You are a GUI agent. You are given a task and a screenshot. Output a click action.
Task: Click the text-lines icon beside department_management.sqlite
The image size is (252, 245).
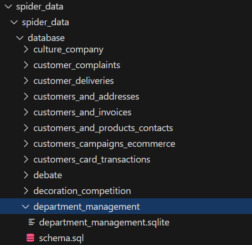[31, 222]
